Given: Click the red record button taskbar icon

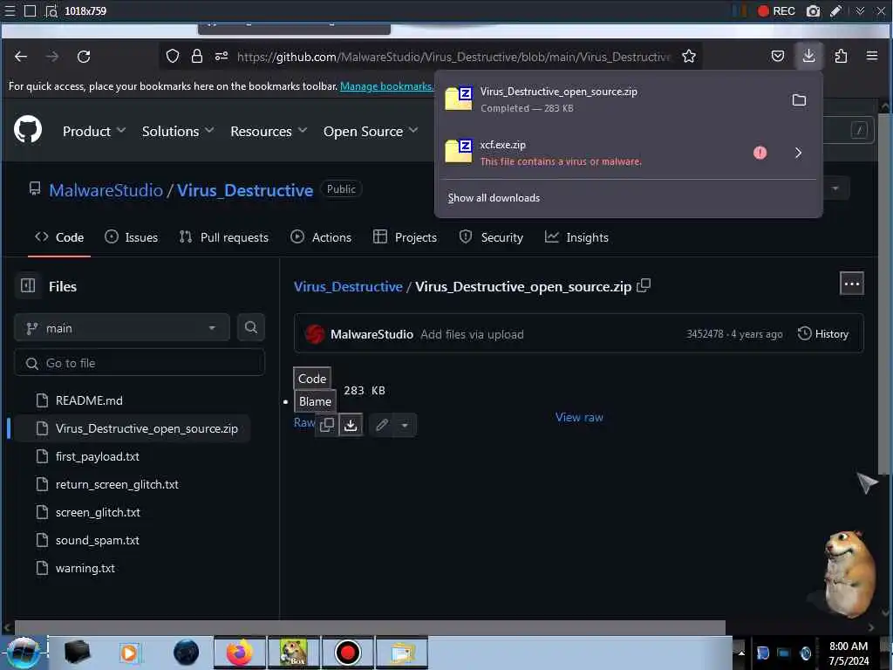Looking at the screenshot, I should pos(347,653).
